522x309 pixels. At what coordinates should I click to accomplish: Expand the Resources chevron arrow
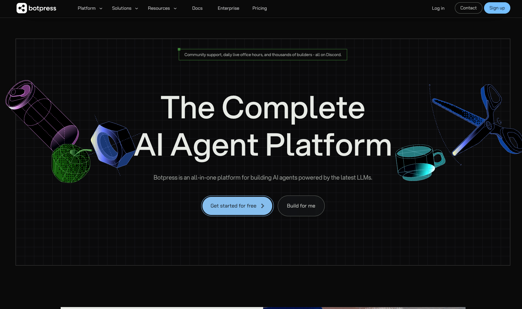(175, 8)
